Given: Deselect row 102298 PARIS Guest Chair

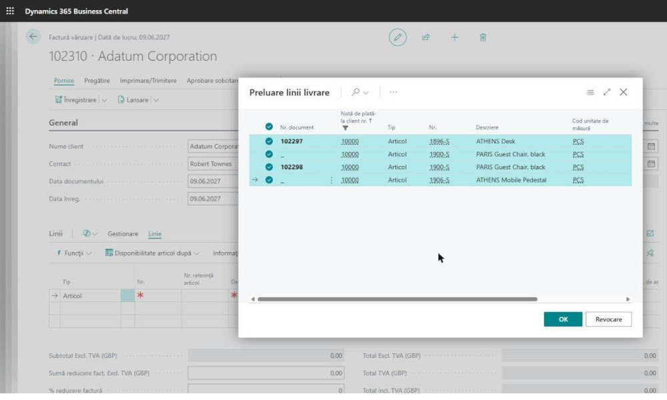Looking at the screenshot, I should tap(269, 167).
